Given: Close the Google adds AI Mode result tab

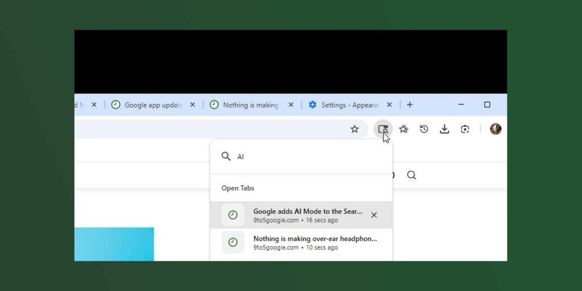Looking at the screenshot, I should point(374,215).
